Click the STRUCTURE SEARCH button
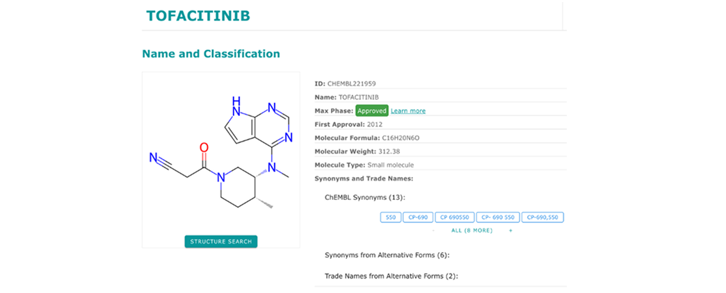Screen dimensions: 726x293 click(221, 241)
